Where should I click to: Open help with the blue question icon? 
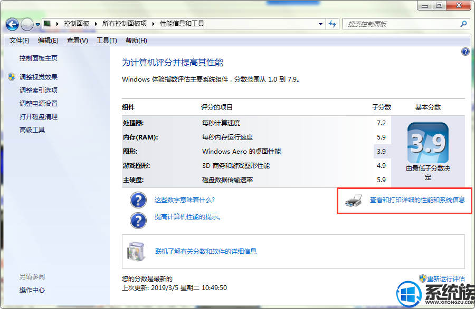(465, 52)
